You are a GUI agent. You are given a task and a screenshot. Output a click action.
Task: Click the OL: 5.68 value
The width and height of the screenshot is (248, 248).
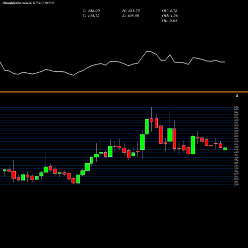pyautogui.click(x=170, y=20)
